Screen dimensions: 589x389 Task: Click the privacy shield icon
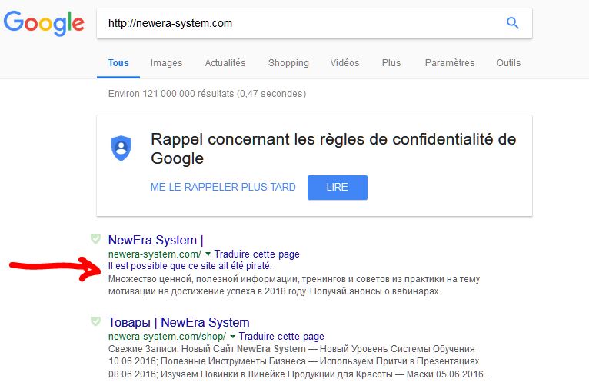[121, 148]
